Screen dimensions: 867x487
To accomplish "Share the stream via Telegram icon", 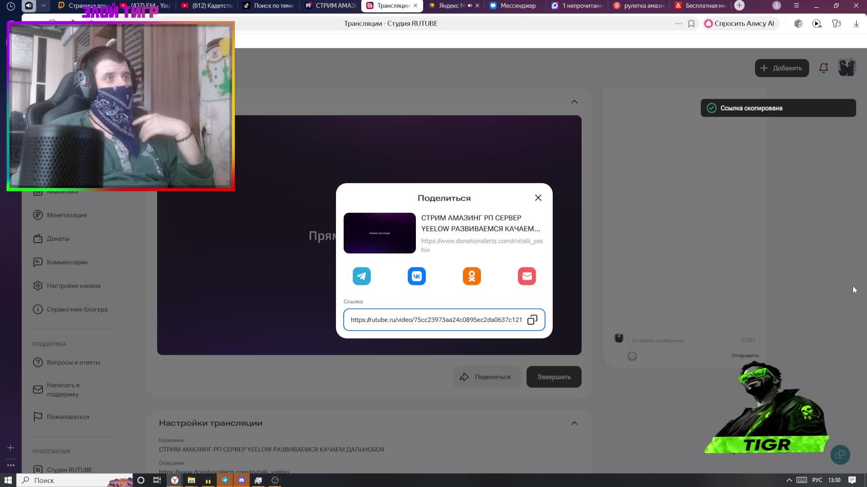I will point(361,276).
